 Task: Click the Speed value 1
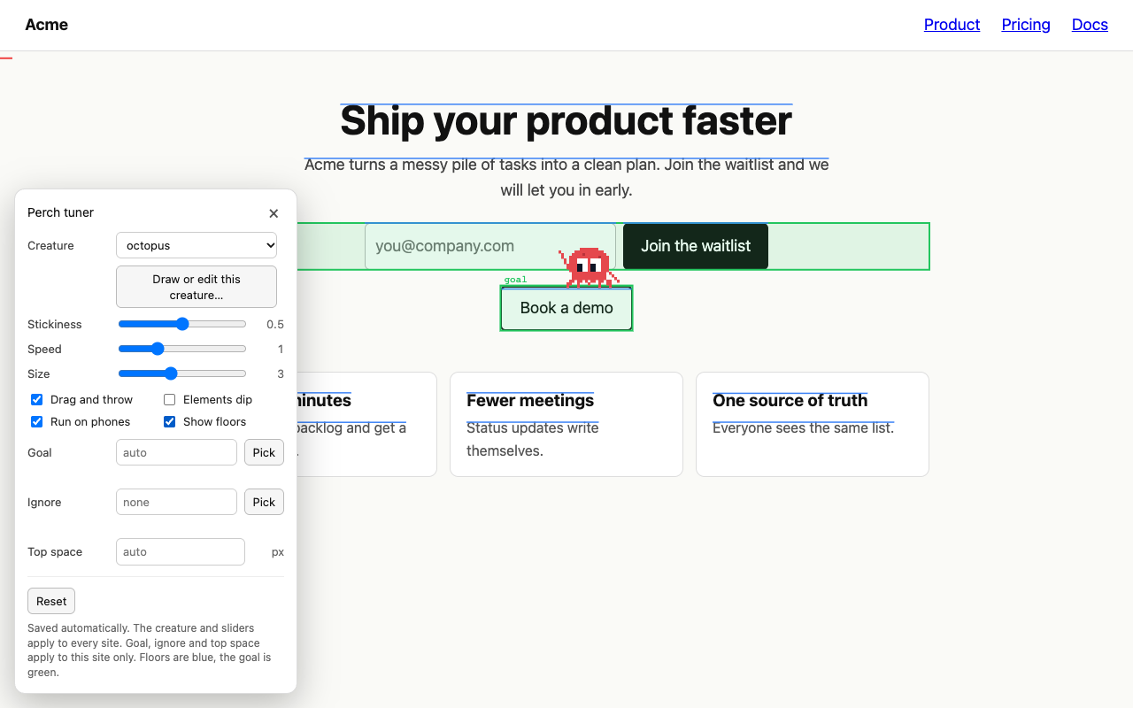tap(281, 350)
